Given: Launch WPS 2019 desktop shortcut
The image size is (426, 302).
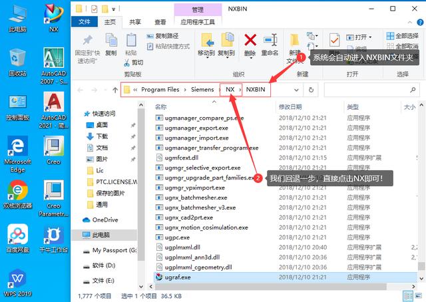Looking at the screenshot, I should (18, 283).
